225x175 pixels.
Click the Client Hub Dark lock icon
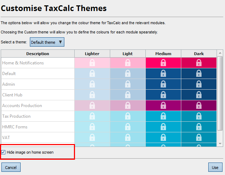(199, 95)
